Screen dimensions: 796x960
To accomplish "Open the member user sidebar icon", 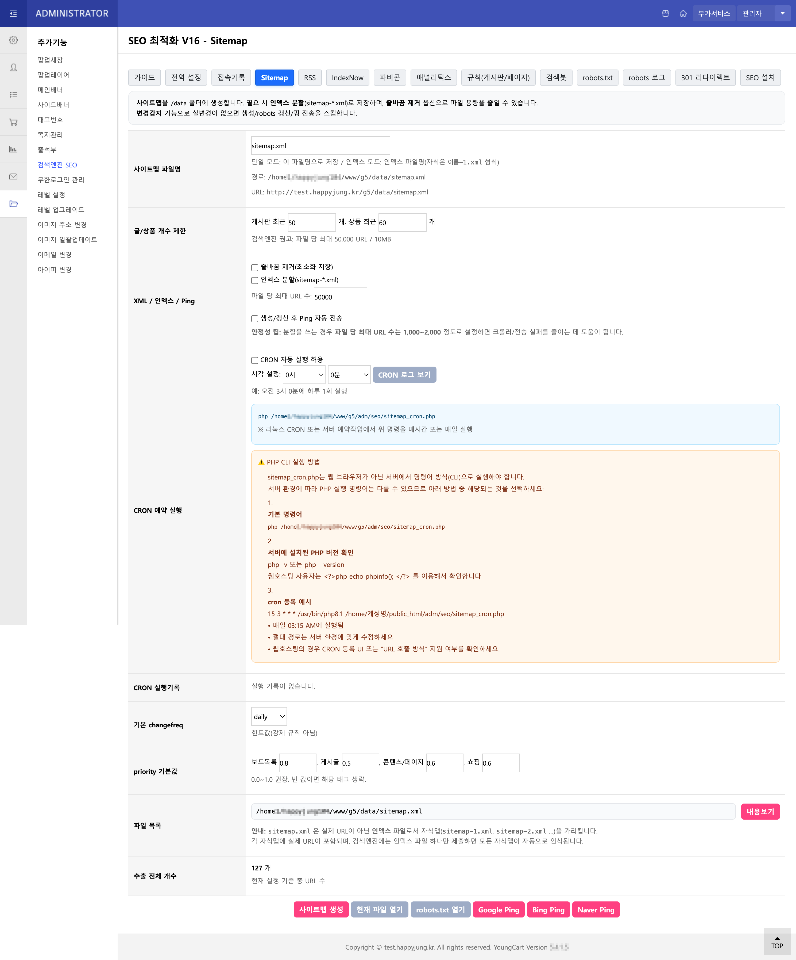I will pos(13,68).
